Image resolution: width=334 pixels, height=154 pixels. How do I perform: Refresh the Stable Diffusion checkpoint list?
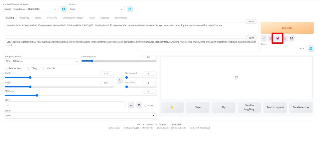(63, 9)
